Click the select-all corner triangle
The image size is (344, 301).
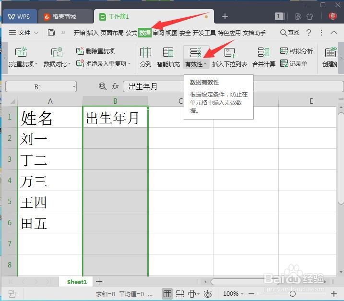click(x=12, y=101)
